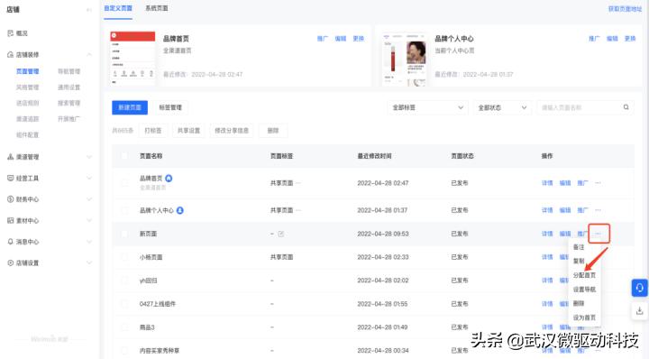
Task: Check the box for 内容买家秀种草 row
Action: [x=124, y=351]
